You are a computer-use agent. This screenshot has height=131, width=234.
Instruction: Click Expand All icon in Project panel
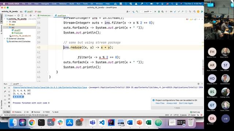(22, 15)
